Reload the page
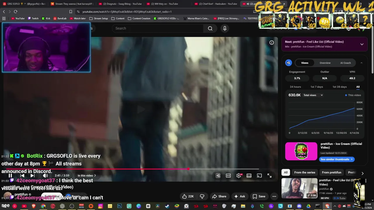The height and width of the screenshot is (210, 374). click(15, 12)
